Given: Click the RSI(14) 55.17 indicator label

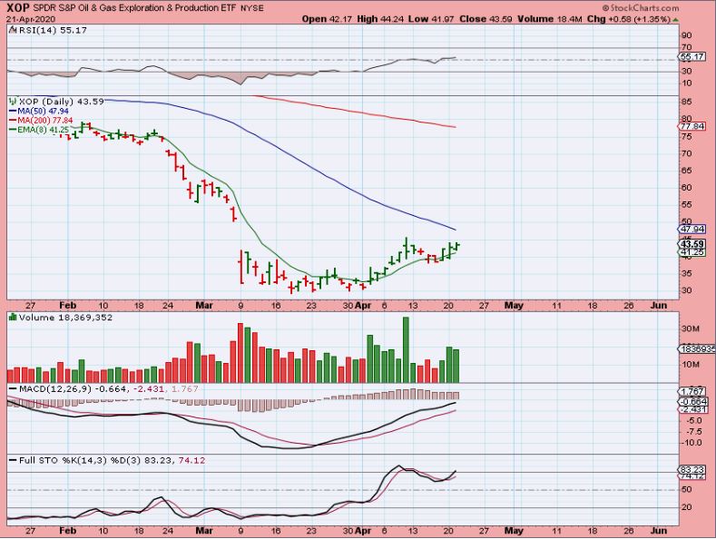Looking at the screenshot, I should coord(53,30).
